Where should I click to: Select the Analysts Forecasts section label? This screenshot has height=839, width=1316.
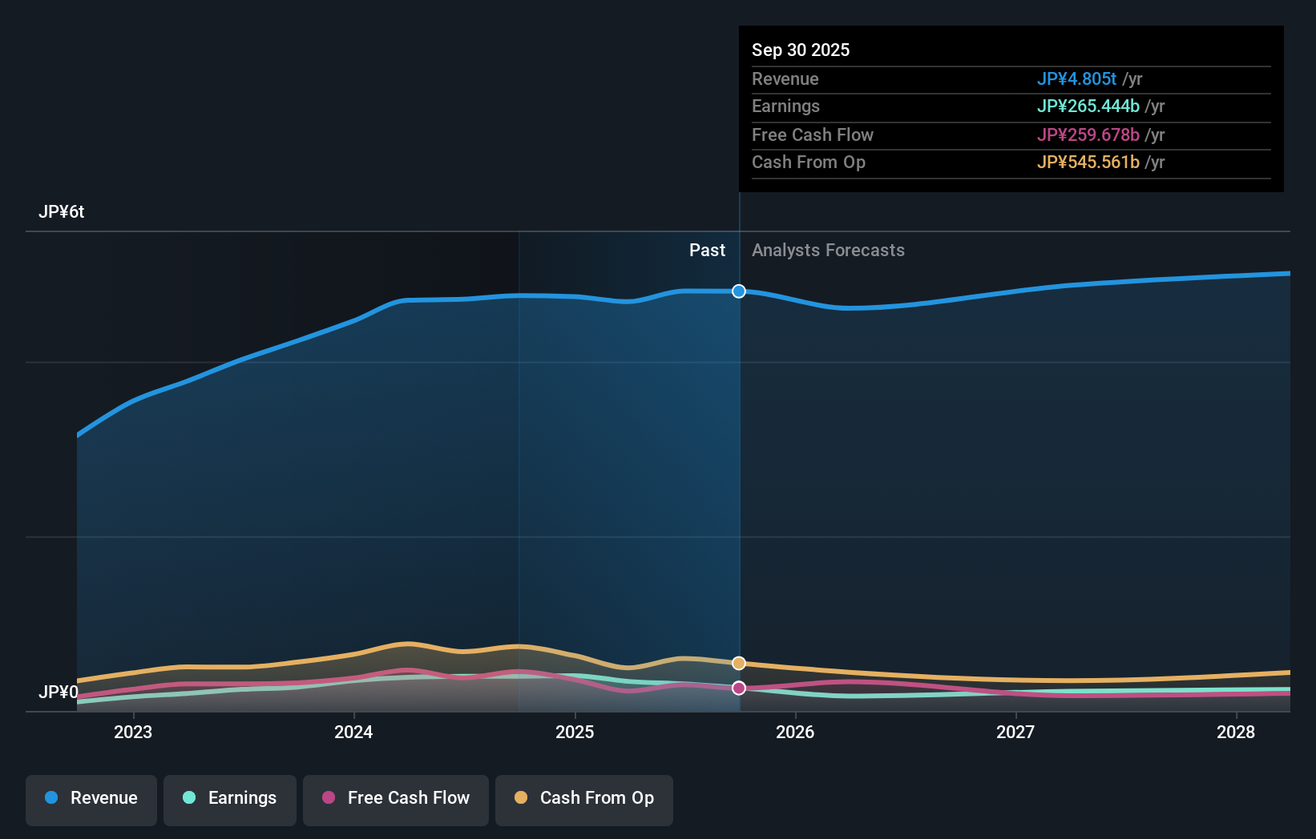pos(828,250)
